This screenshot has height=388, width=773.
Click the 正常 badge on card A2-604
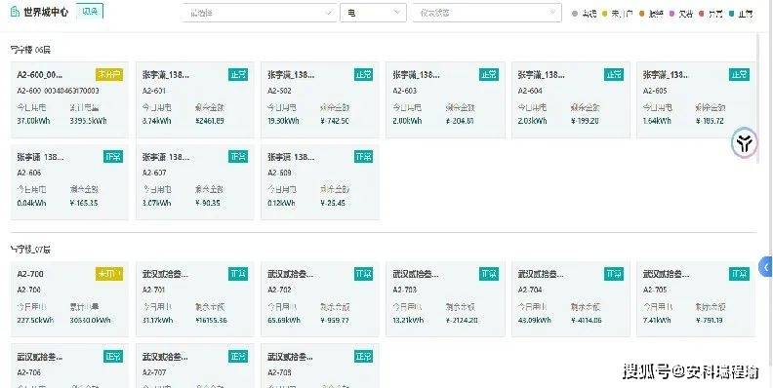(614, 74)
